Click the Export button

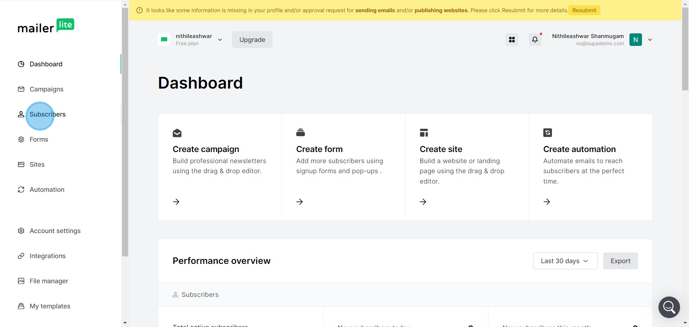tap(620, 261)
